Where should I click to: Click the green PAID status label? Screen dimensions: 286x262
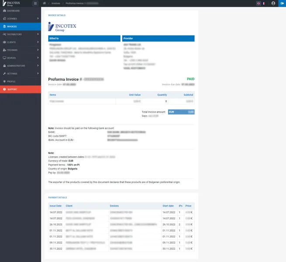[x=191, y=79]
